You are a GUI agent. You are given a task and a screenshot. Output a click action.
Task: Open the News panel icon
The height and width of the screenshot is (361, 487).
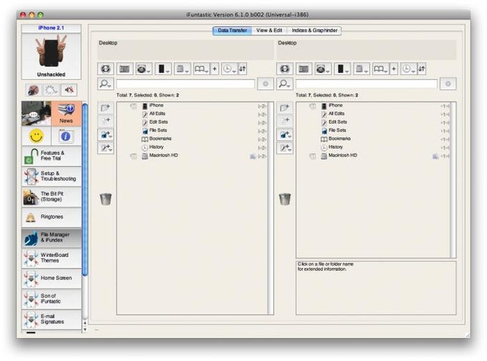(x=66, y=114)
